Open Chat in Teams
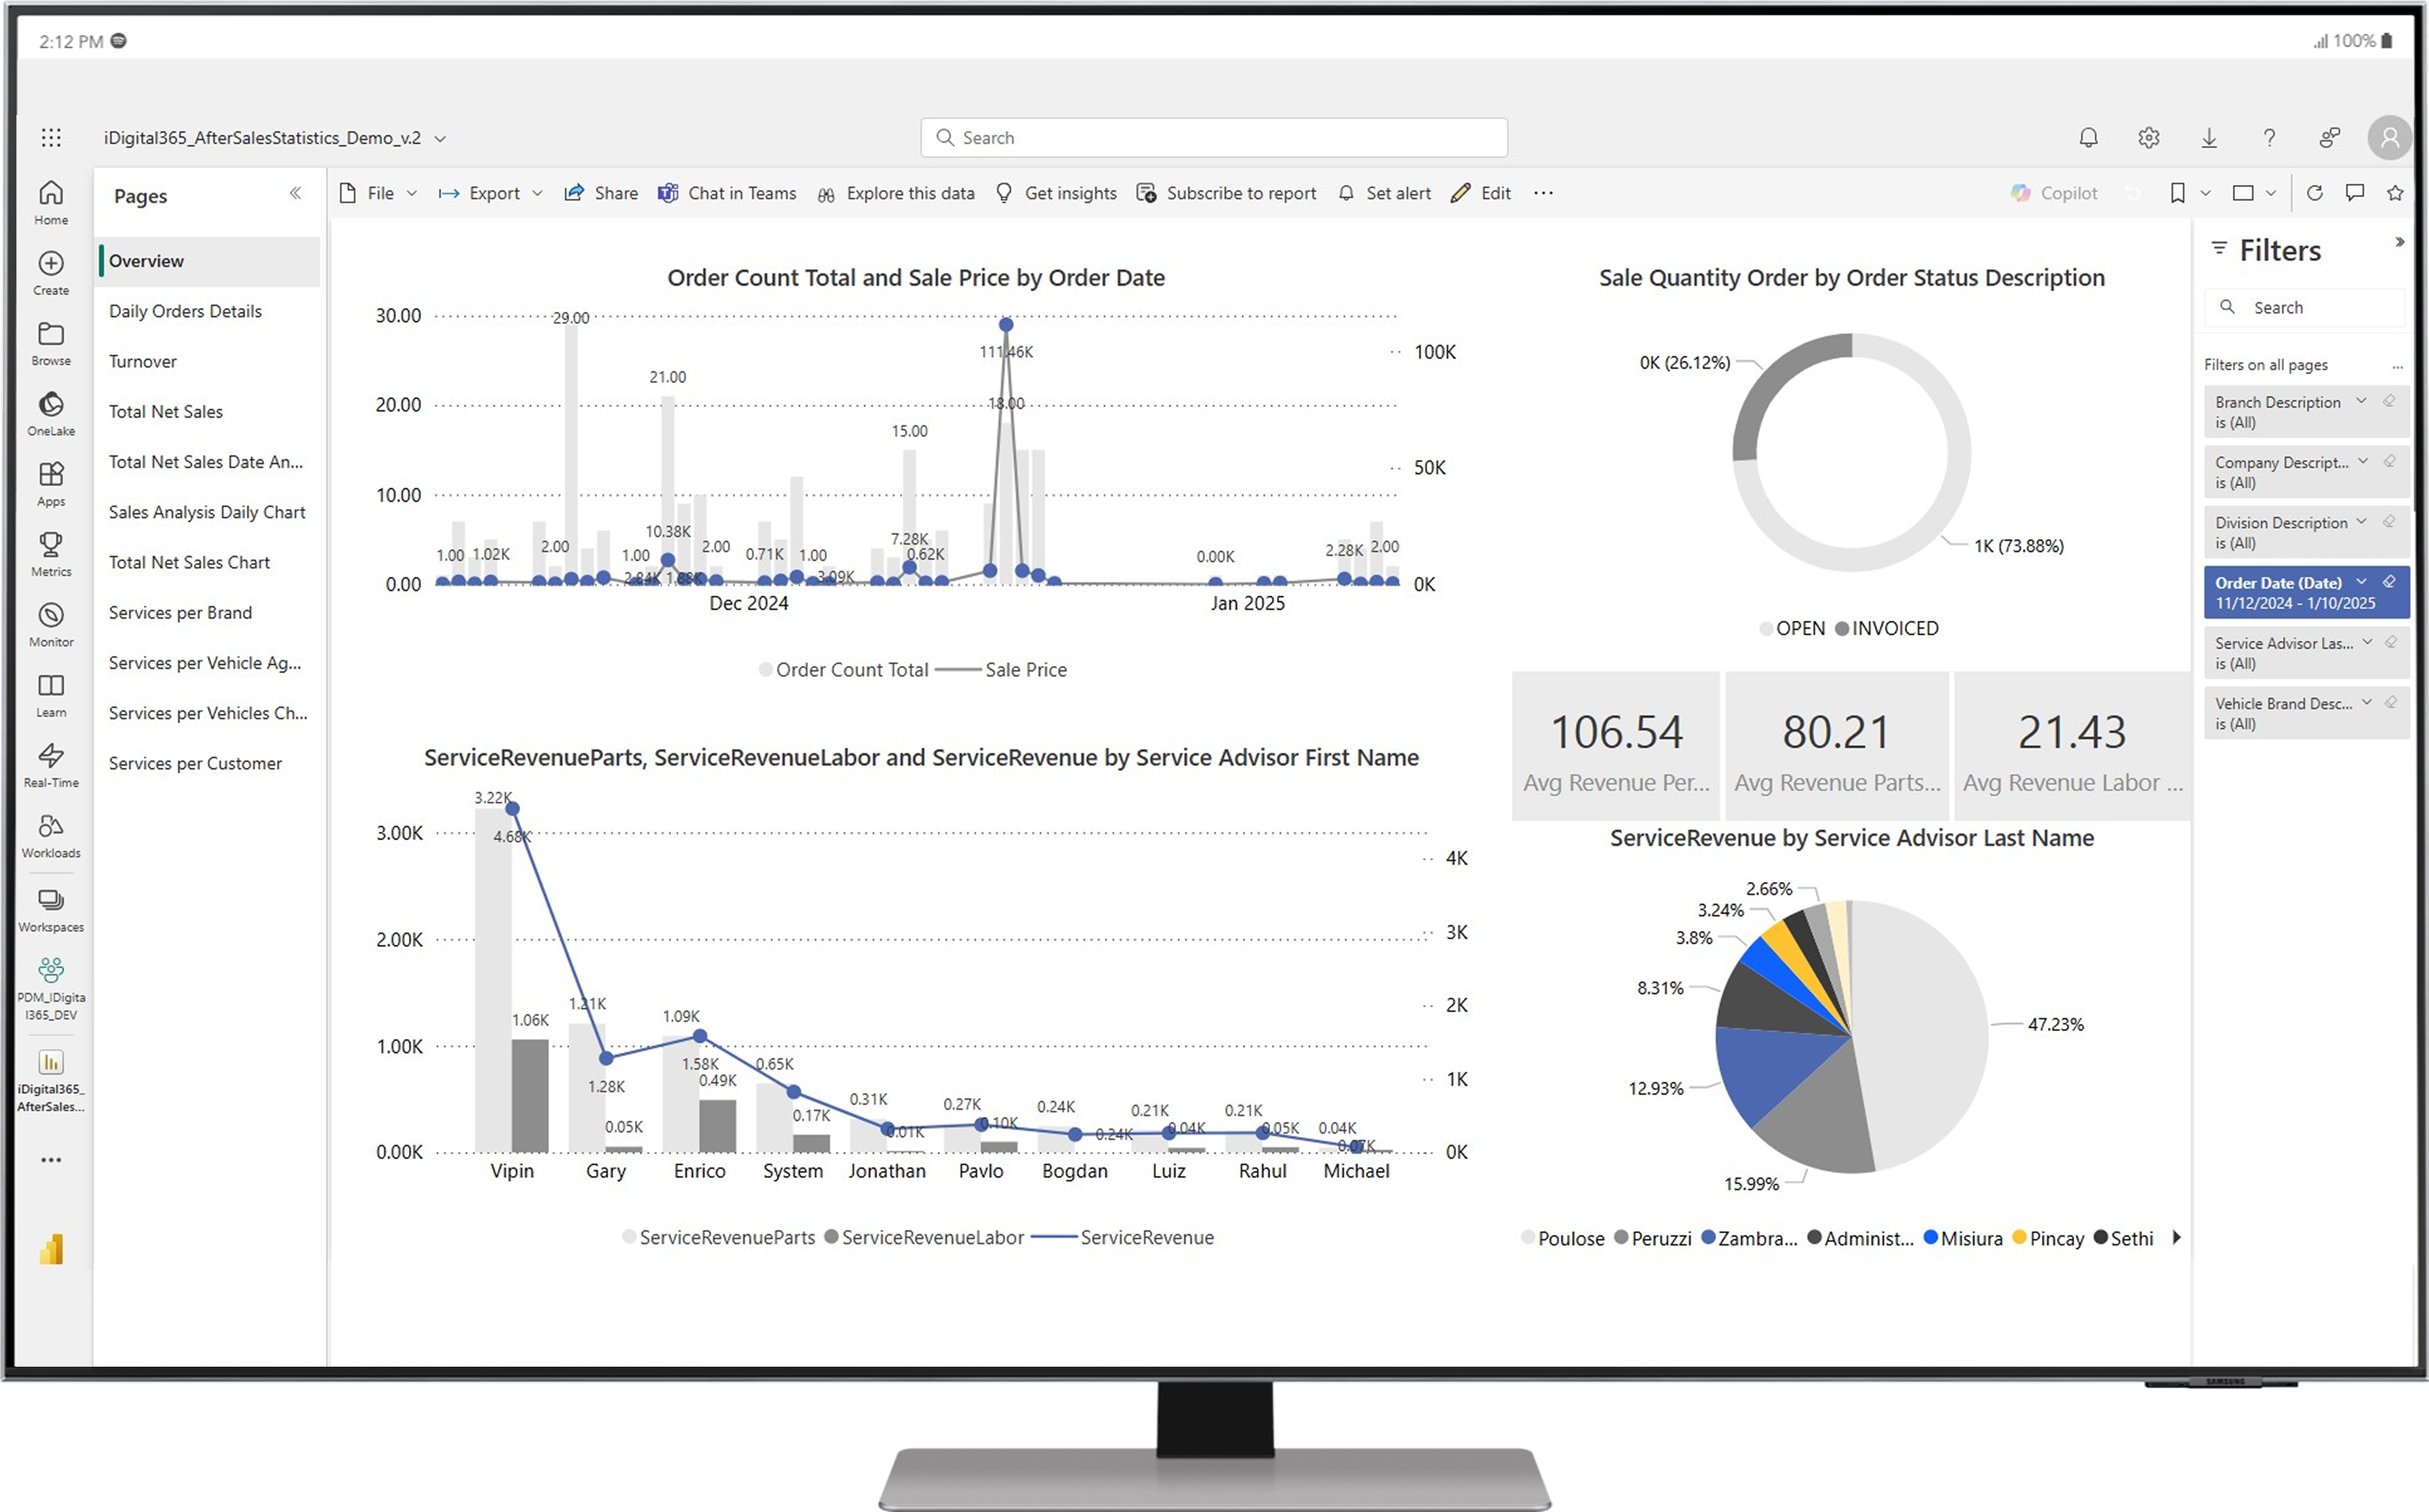Image resolution: width=2429 pixels, height=1512 pixels. point(727,193)
